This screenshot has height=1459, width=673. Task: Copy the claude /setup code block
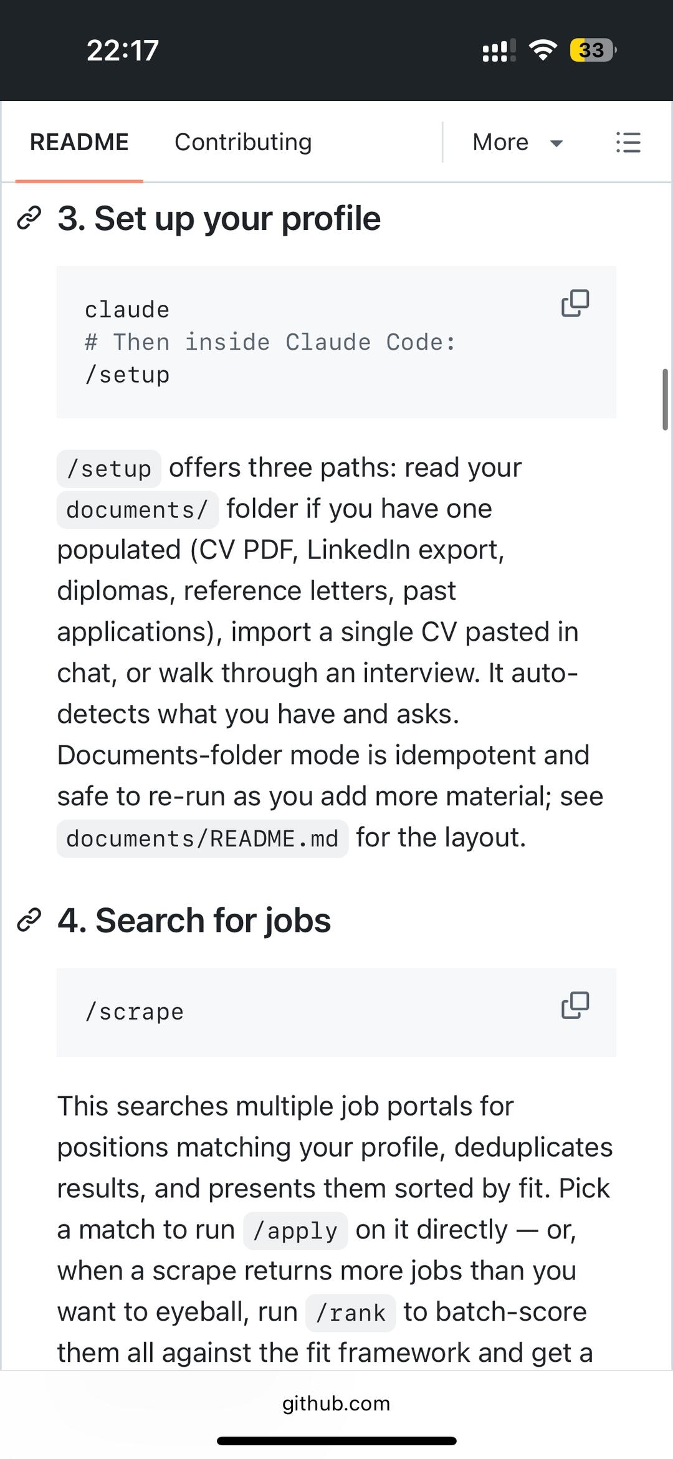[x=575, y=303]
